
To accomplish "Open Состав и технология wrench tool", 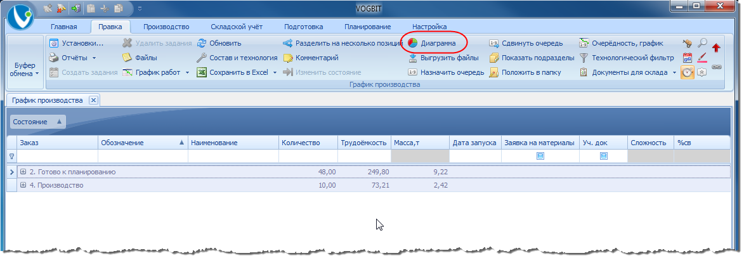I will (237, 58).
